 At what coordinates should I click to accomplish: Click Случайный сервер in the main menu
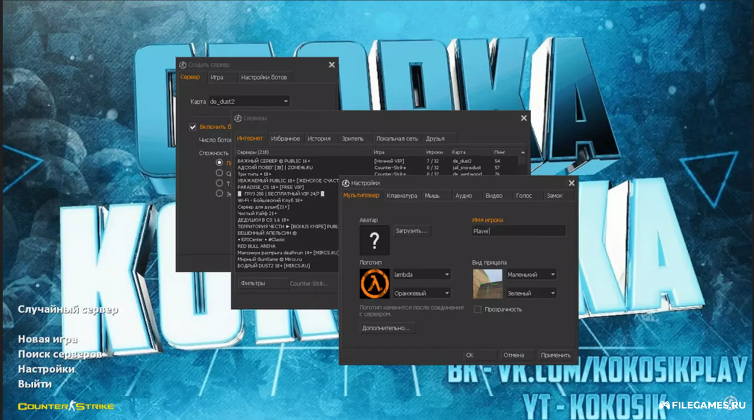(x=68, y=310)
